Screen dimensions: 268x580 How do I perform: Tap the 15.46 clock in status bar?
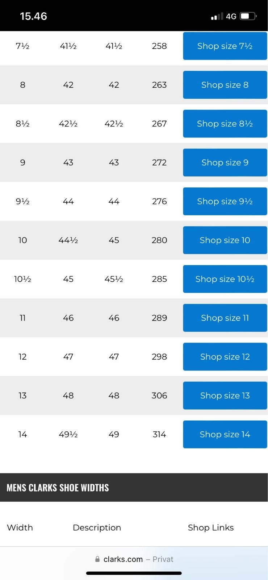(x=33, y=16)
